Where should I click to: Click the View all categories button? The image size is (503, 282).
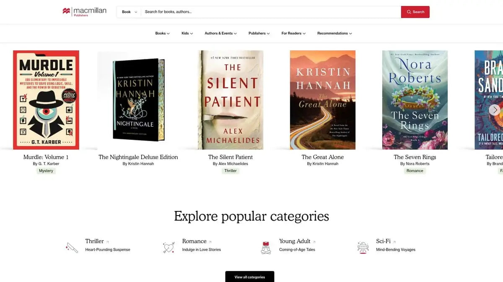250,277
